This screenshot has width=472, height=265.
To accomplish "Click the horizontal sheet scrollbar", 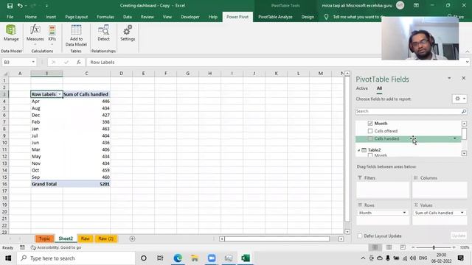I will click(x=277, y=239).
